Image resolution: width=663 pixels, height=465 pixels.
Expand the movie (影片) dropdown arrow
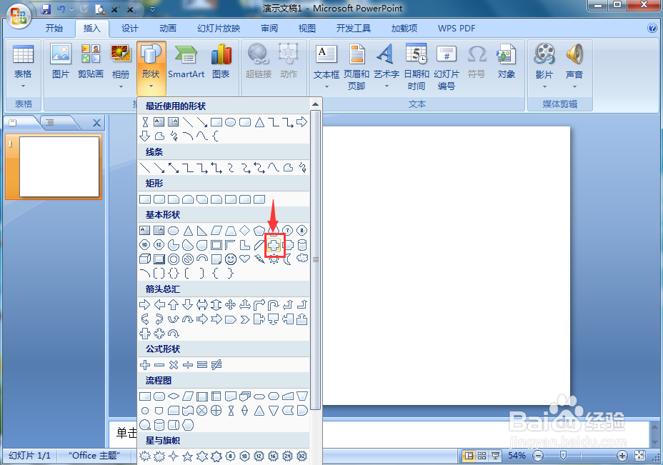(x=544, y=86)
